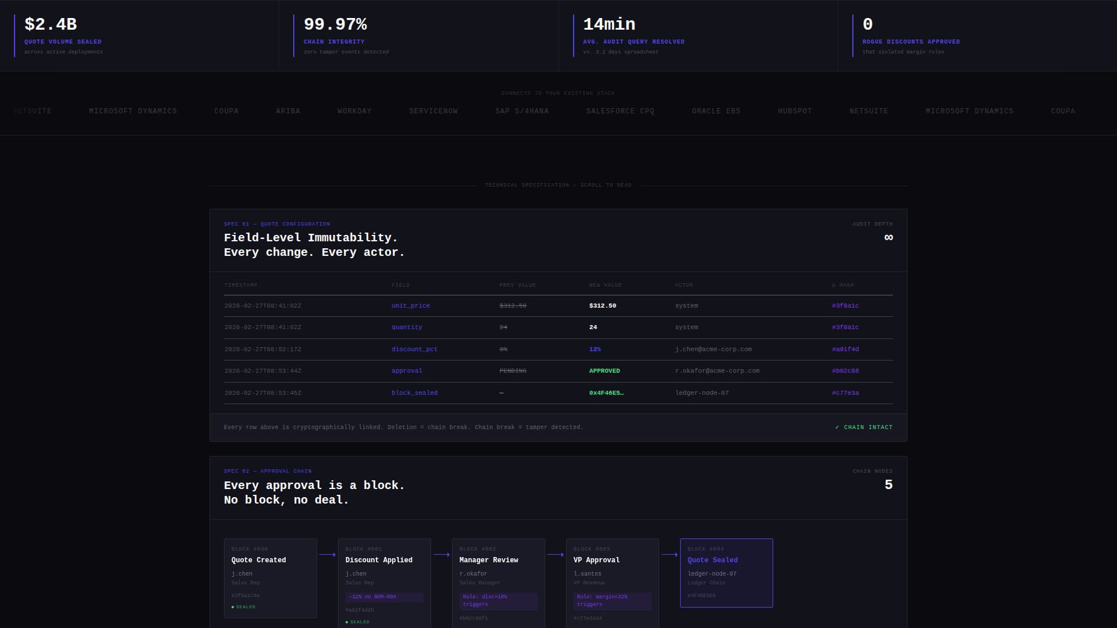Click the hash #3f8a1c in the quantity row
Image resolution: width=1117 pixels, height=628 pixels.
(x=845, y=327)
